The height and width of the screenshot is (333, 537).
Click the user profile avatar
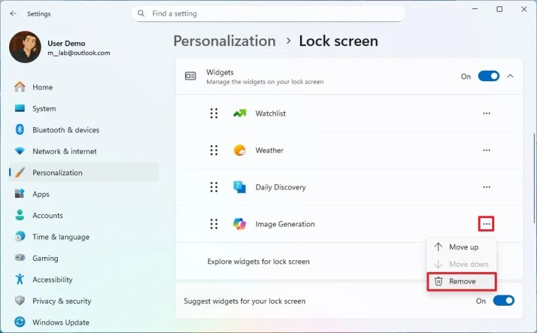25,47
